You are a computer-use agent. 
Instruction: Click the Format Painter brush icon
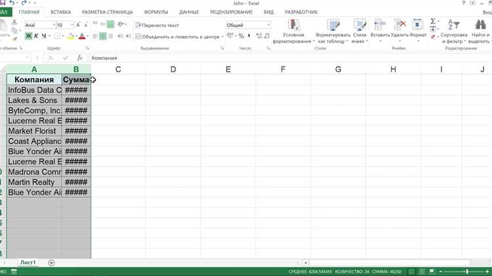[14, 39]
